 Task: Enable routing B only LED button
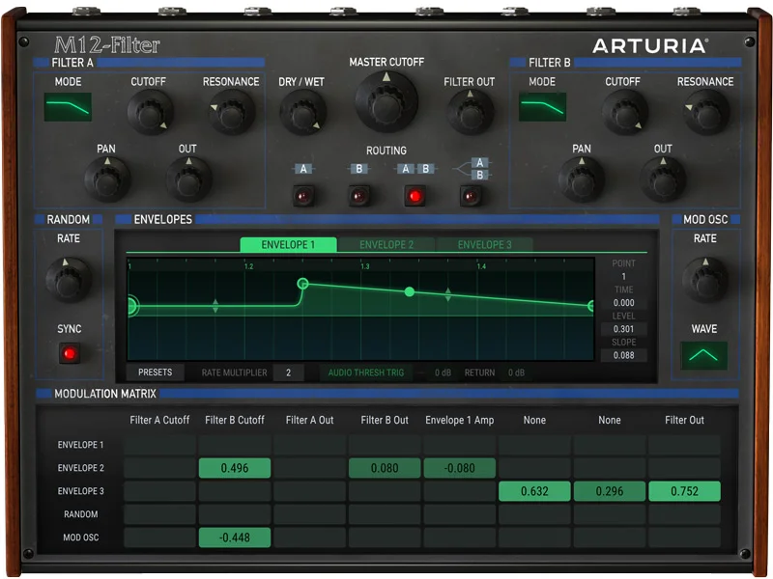click(x=359, y=196)
